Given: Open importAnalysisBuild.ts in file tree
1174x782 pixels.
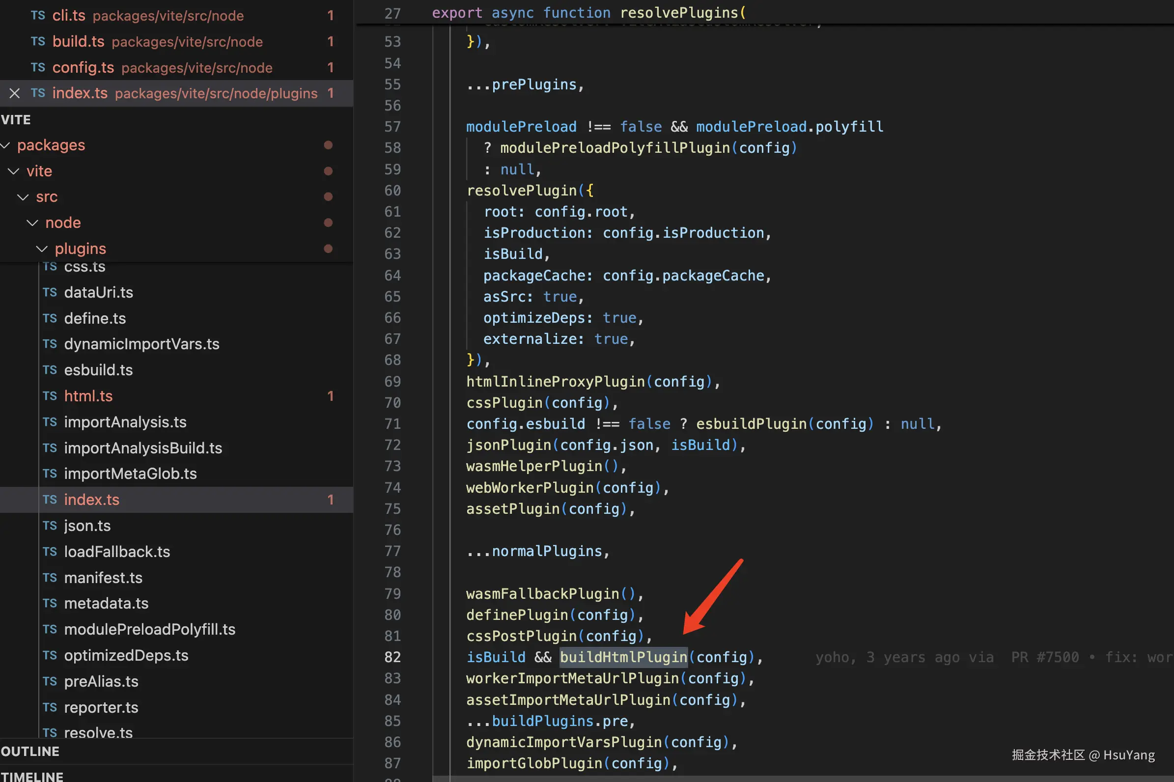Looking at the screenshot, I should coord(142,448).
